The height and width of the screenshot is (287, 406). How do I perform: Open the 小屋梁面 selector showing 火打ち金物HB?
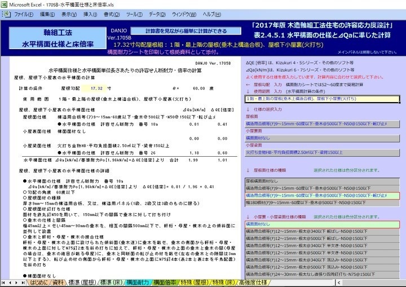pos(322,153)
